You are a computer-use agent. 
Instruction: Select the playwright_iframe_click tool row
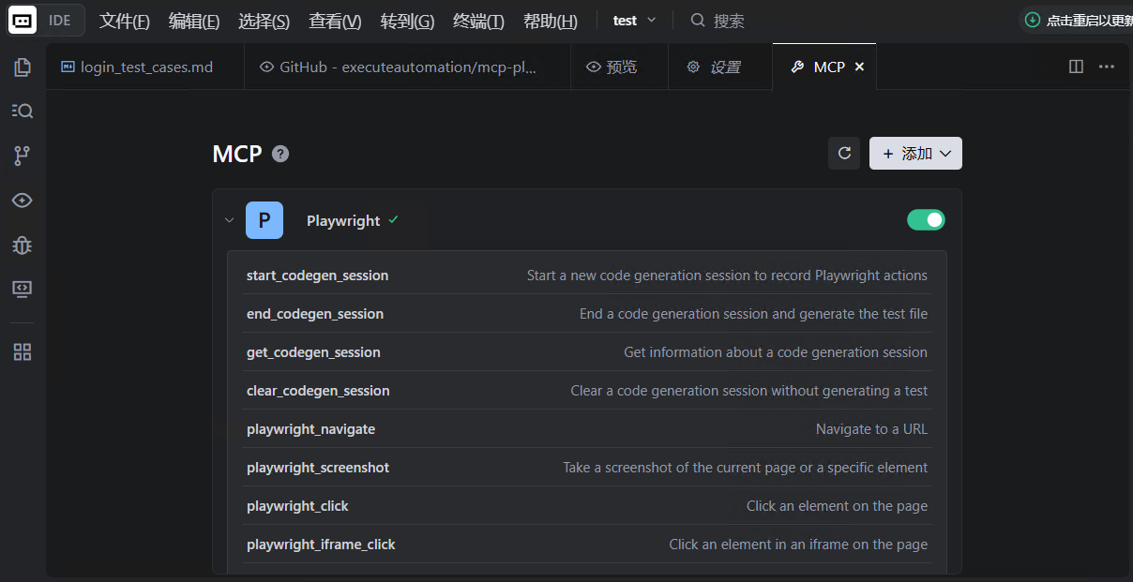point(587,545)
